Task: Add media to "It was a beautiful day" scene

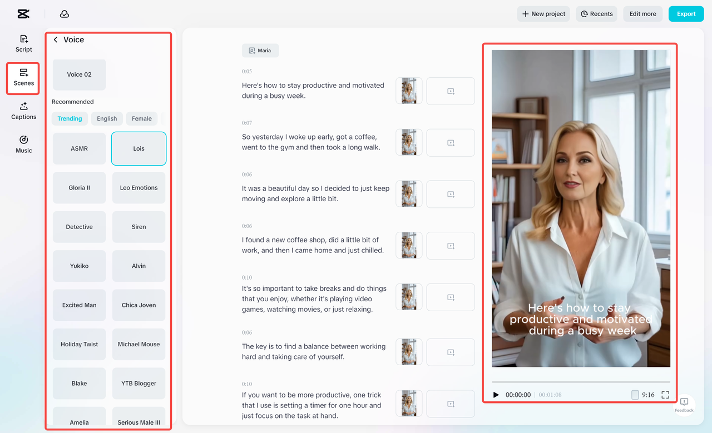Action: coord(451,195)
